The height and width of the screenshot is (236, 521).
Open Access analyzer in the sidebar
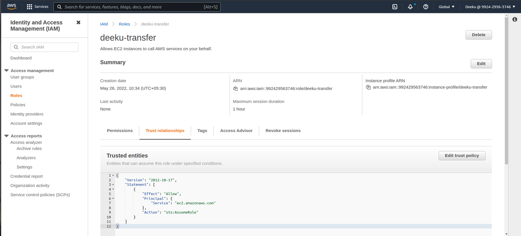point(26,142)
